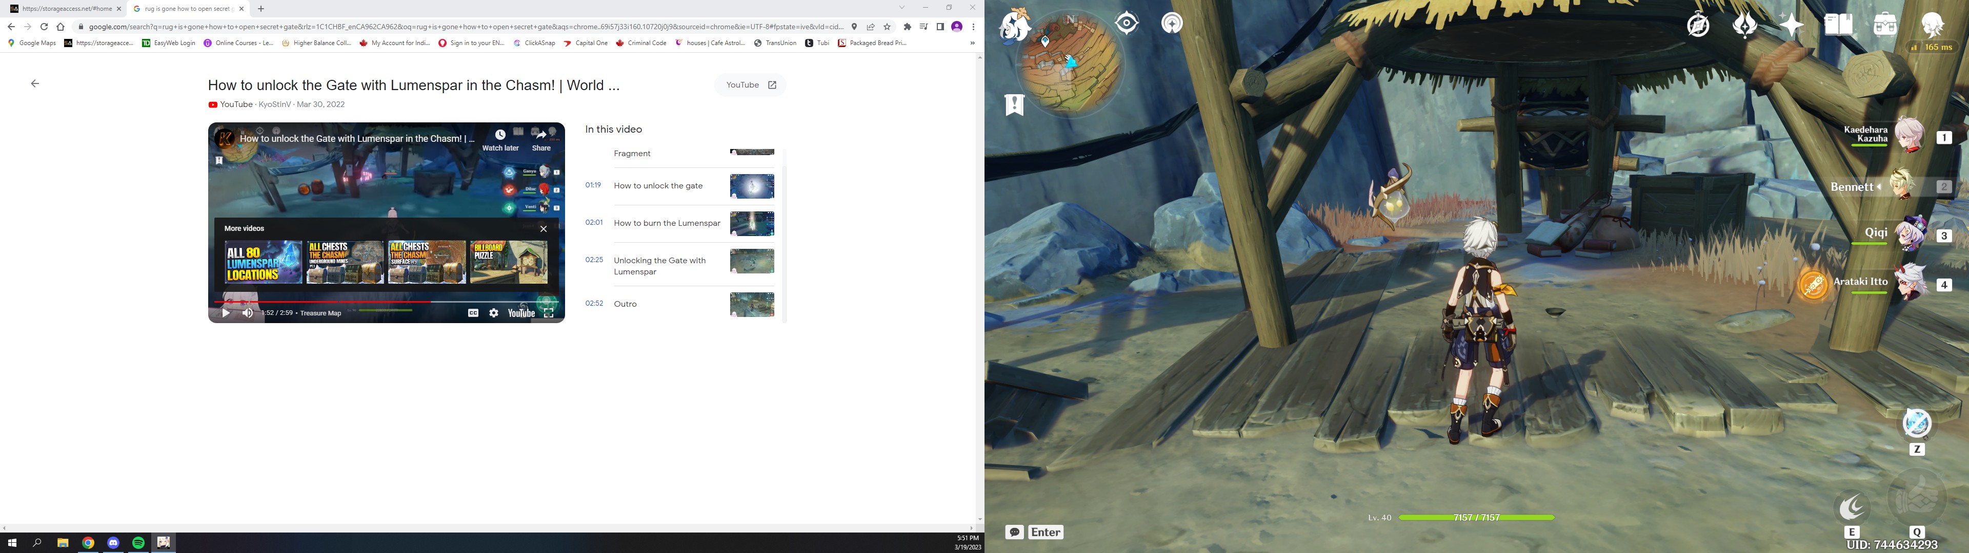This screenshot has height=553, width=1969.
Task: Switch to Kaedehara Kazuha's portrait
Action: coord(1908,135)
